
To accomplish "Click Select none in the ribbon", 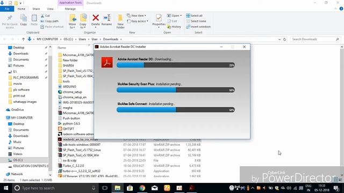I will pos(196,21).
